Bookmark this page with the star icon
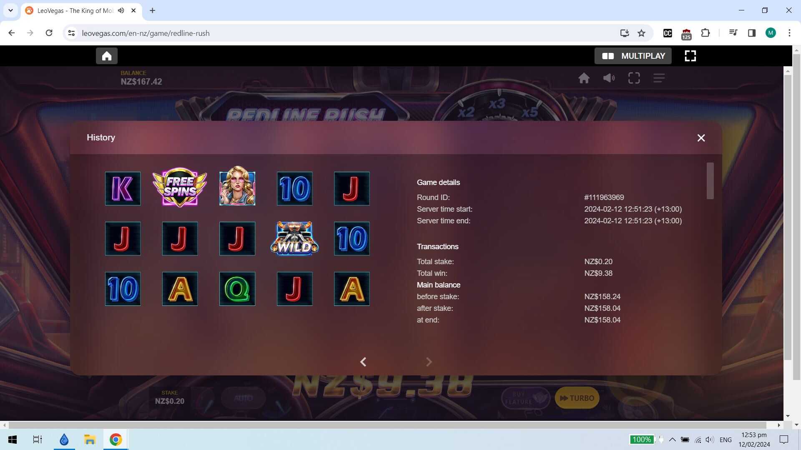 coord(641,33)
